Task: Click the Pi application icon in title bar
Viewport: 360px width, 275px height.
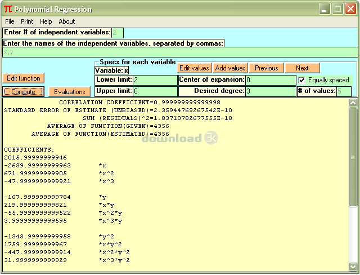Action: click(x=8, y=9)
